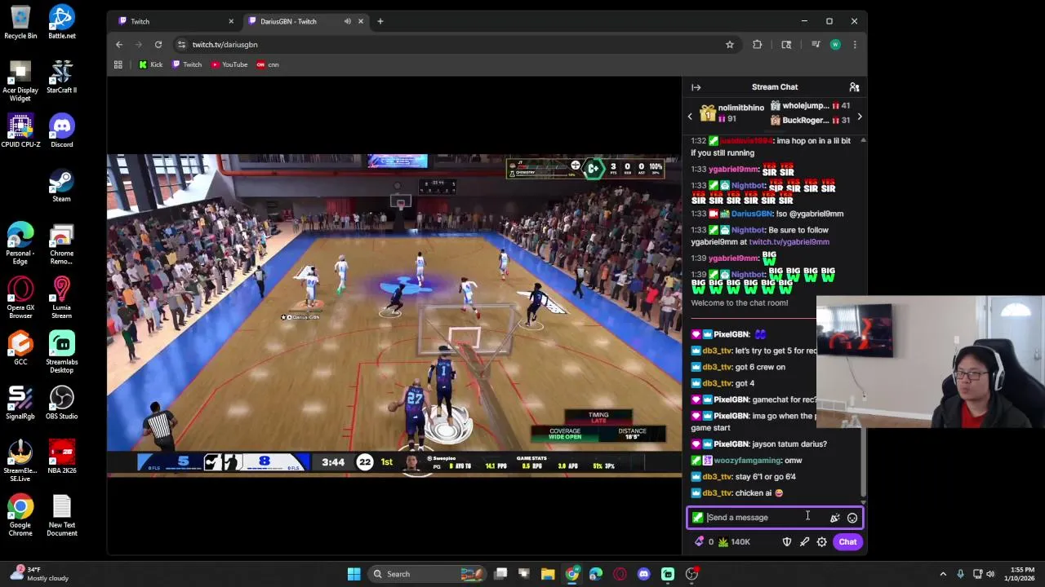1045x587 pixels.
Task: View site information icon in the address bar
Action: (x=181, y=45)
